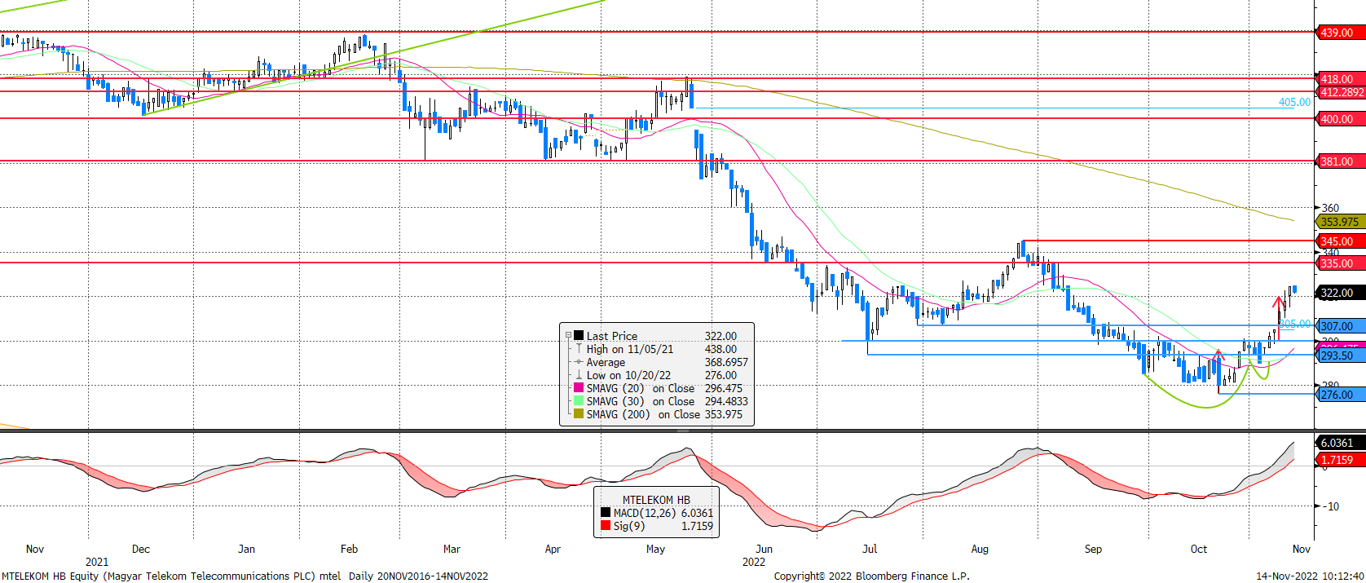This screenshot has height=583, width=1366.
Task: Click the 381.00 red price level tag
Action: click(1341, 161)
